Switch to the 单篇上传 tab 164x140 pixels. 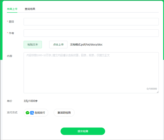point(12,9)
